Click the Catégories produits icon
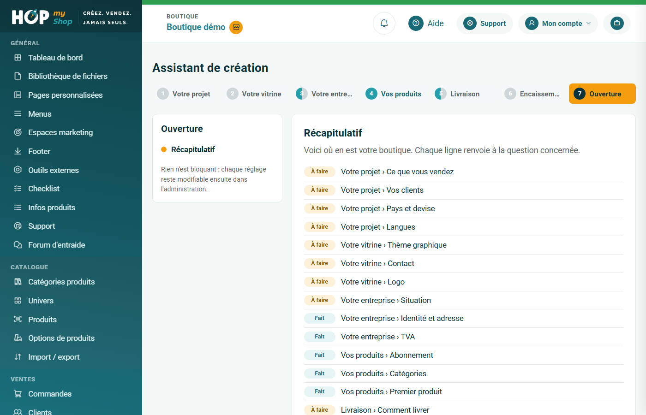Image resolution: width=646 pixels, height=415 pixels. click(x=18, y=282)
